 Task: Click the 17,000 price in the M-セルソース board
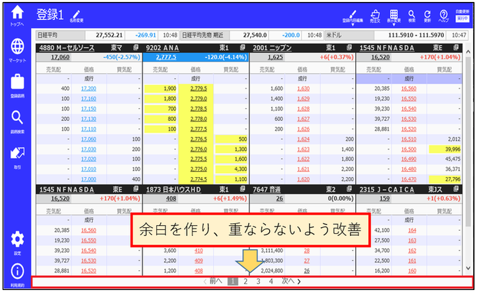(x=89, y=179)
